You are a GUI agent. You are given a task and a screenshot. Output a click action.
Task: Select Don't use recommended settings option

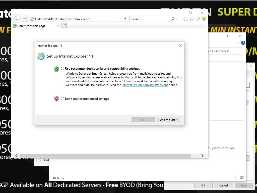62,99
